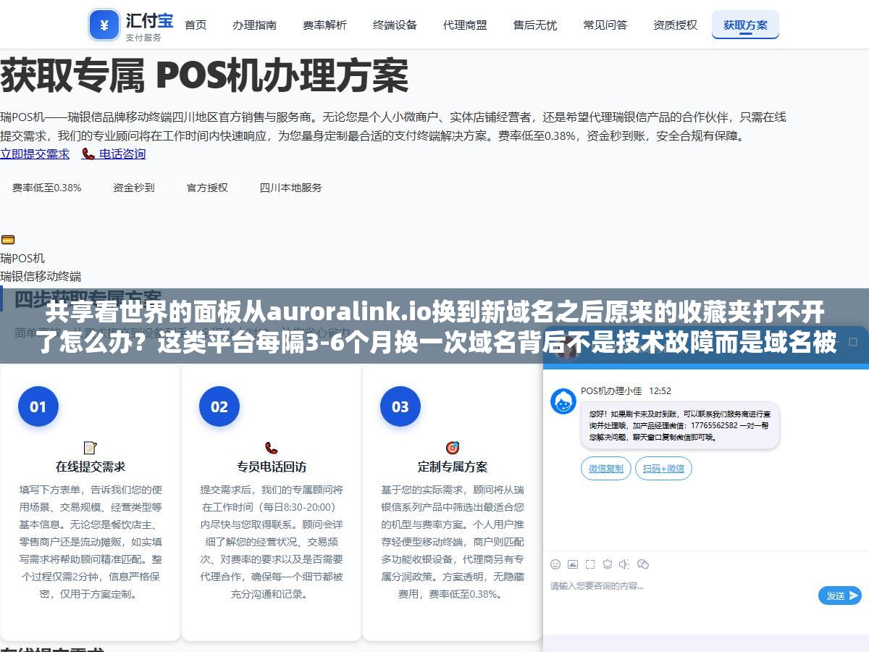Viewport: 869px width, 652px height.
Task: Click the 瑞银信移动终端 text
Action: coord(41,276)
